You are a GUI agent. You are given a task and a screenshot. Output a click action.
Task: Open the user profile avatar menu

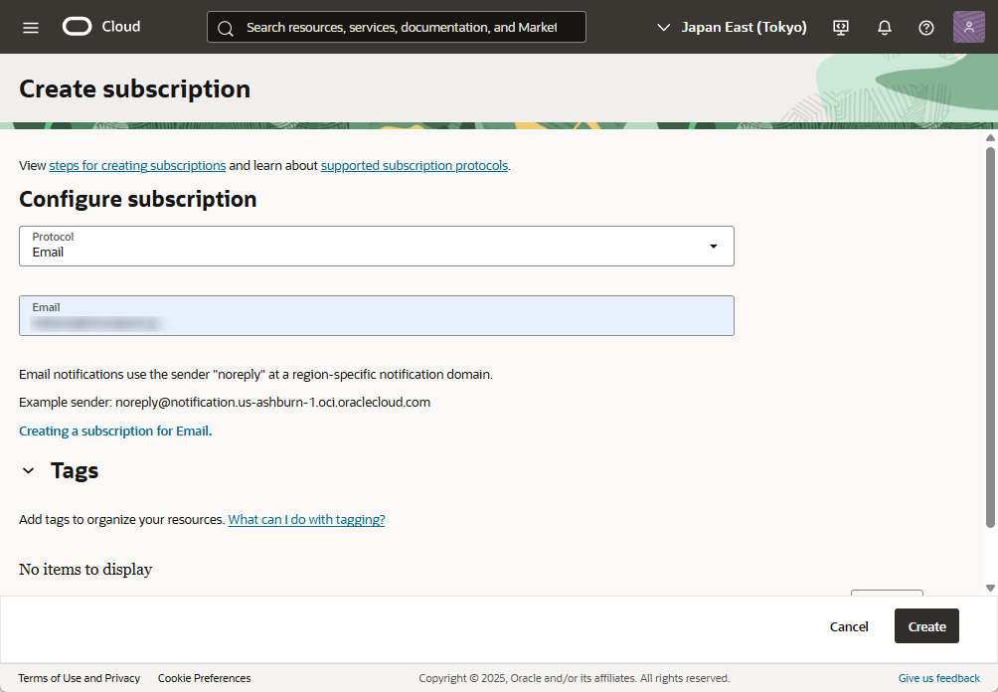pyautogui.click(x=968, y=27)
